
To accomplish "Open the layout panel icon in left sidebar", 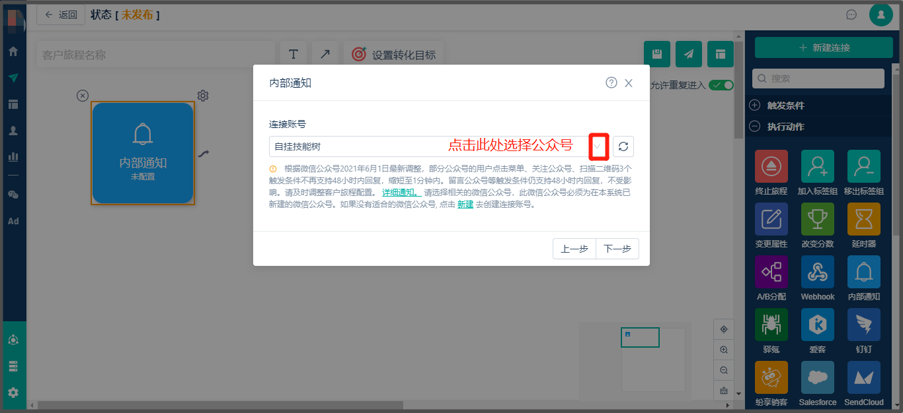I will tap(13, 104).
